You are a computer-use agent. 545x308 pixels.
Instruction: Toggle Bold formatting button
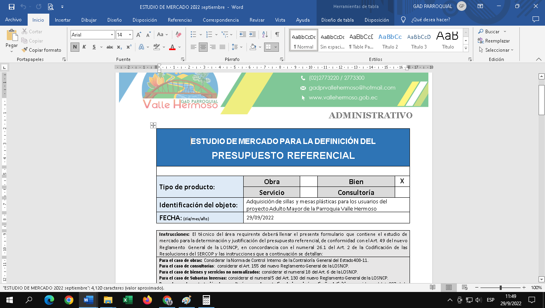[75, 47]
